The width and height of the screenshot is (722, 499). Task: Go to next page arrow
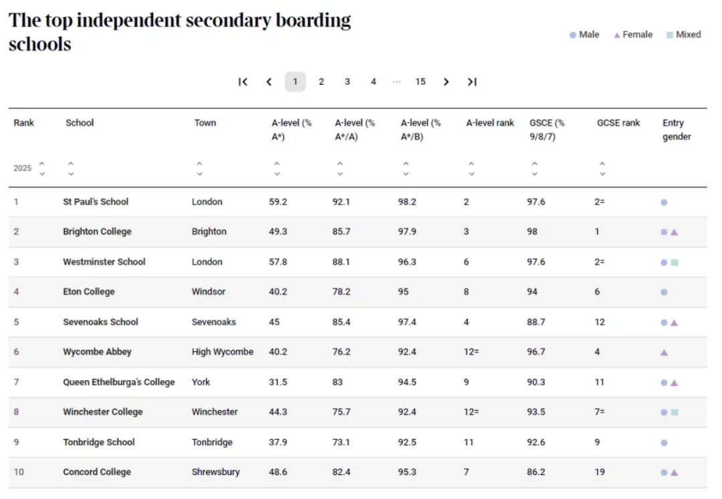click(446, 82)
